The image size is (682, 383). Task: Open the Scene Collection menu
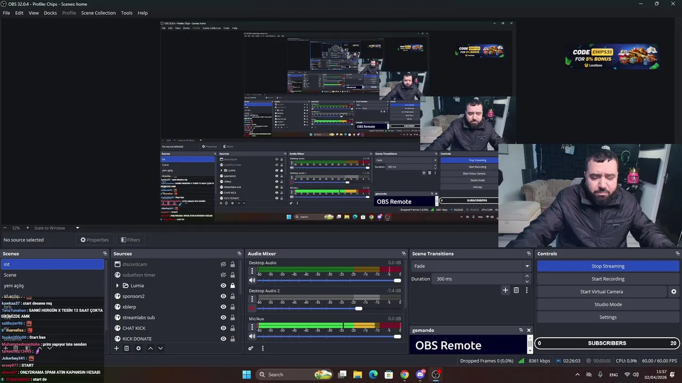coord(98,13)
